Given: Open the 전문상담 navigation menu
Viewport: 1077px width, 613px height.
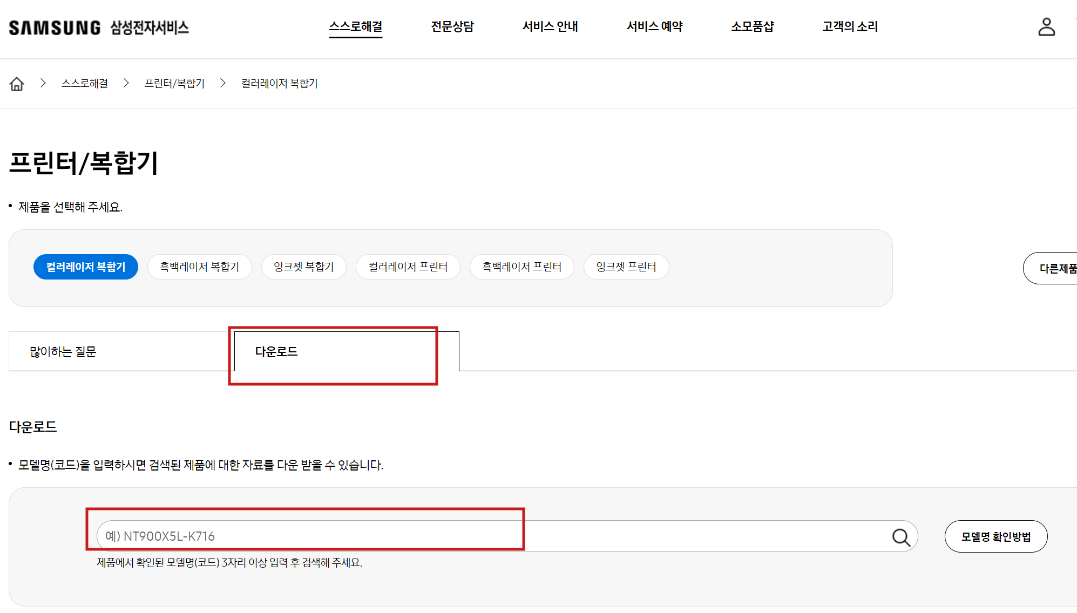Looking at the screenshot, I should 452,26.
